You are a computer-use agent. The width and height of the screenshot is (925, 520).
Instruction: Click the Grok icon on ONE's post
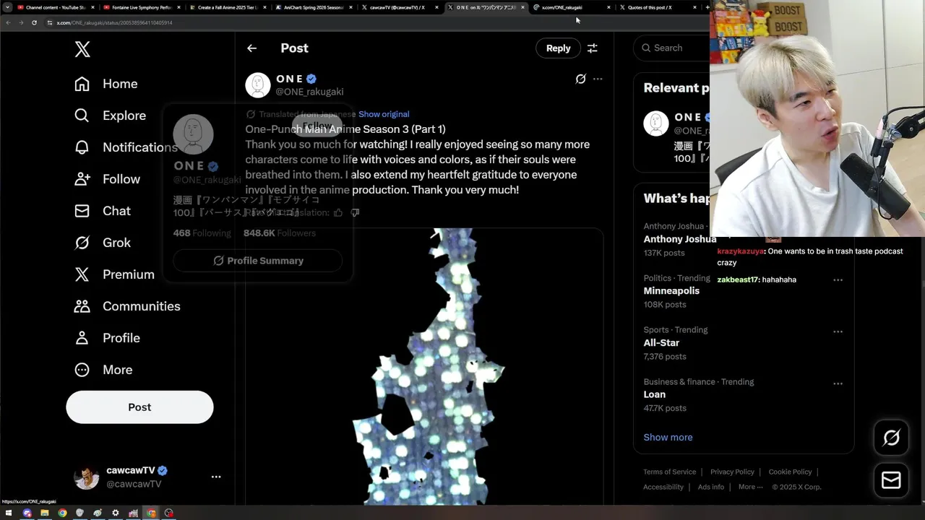point(580,79)
